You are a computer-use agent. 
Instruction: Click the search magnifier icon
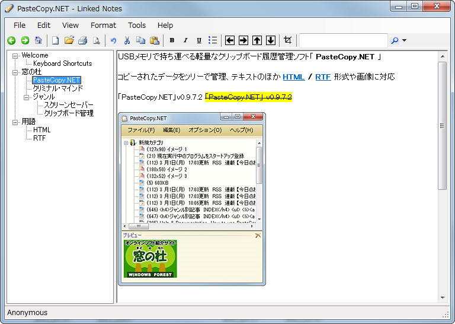(x=395, y=40)
